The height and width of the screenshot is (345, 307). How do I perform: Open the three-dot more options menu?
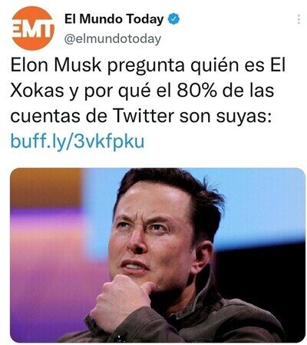point(299,19)
